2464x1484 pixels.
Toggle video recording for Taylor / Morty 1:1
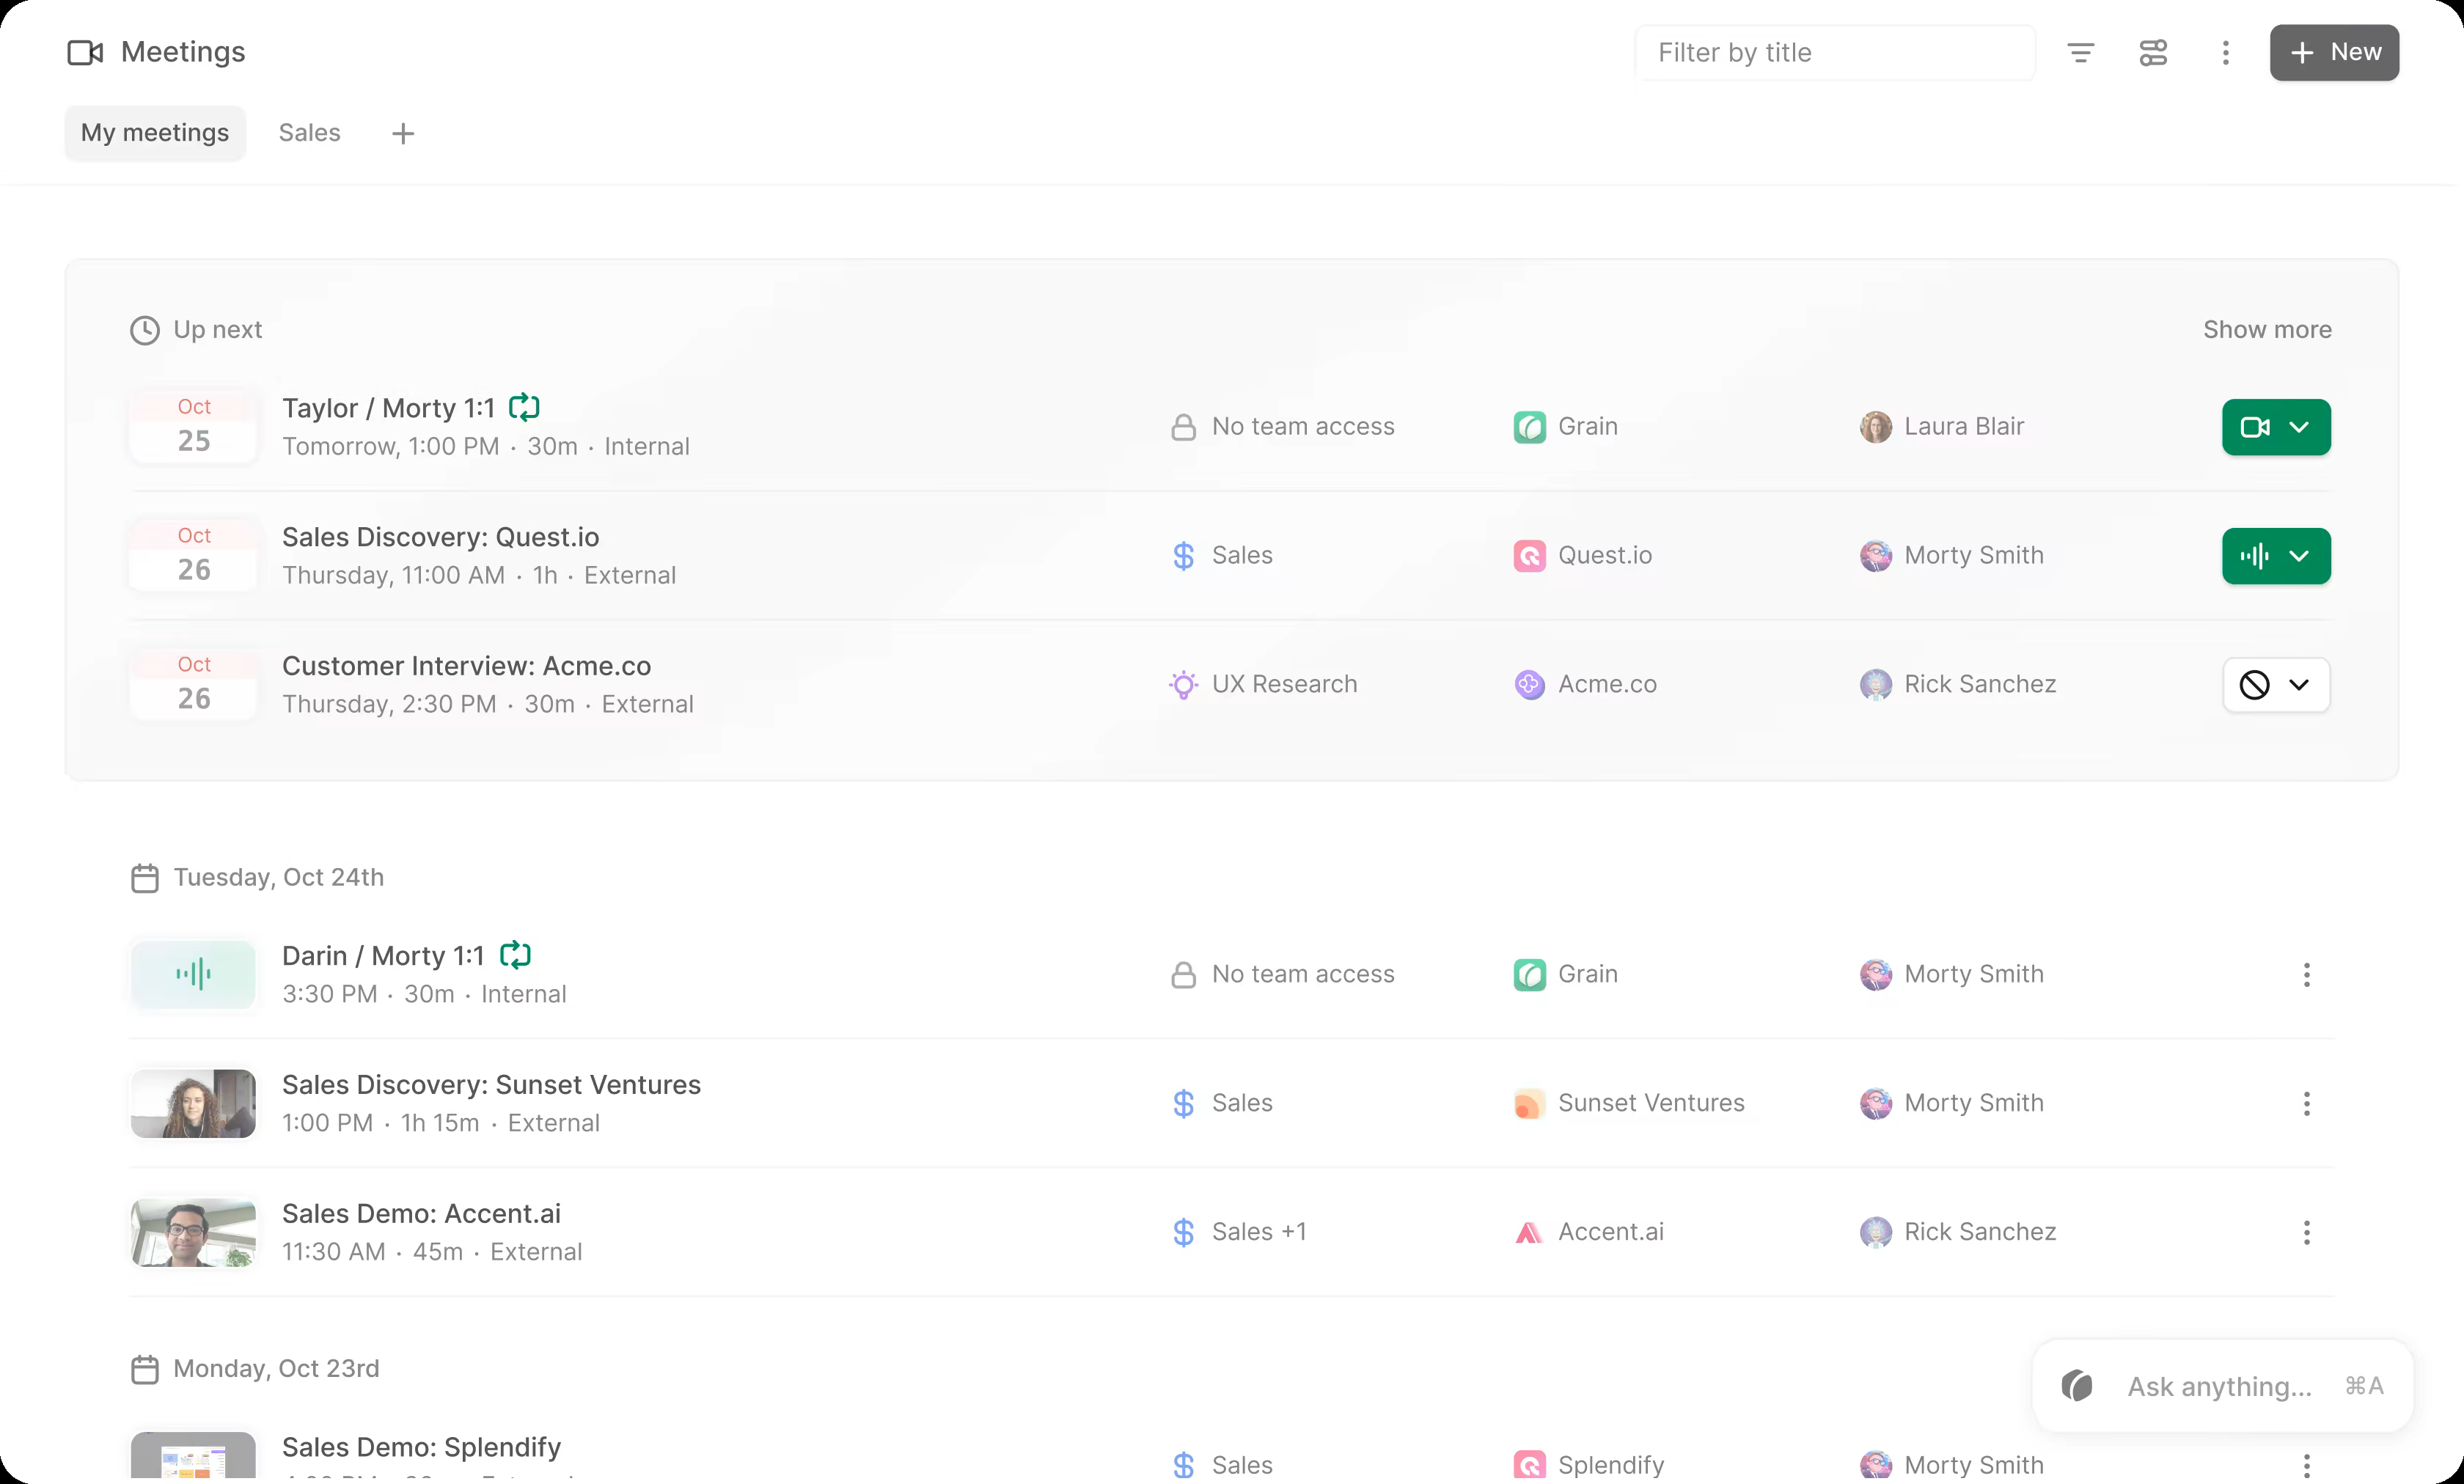(2254, 428)
